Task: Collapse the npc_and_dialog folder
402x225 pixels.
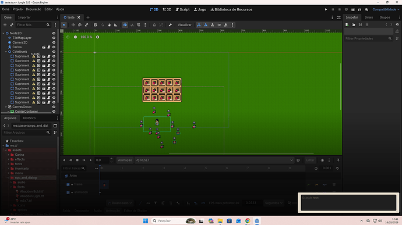Action: tap(9, 178)
